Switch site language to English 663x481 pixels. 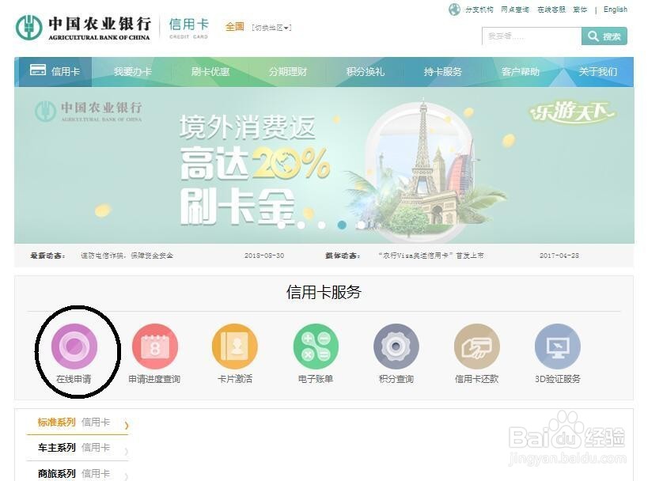(616, 9)
